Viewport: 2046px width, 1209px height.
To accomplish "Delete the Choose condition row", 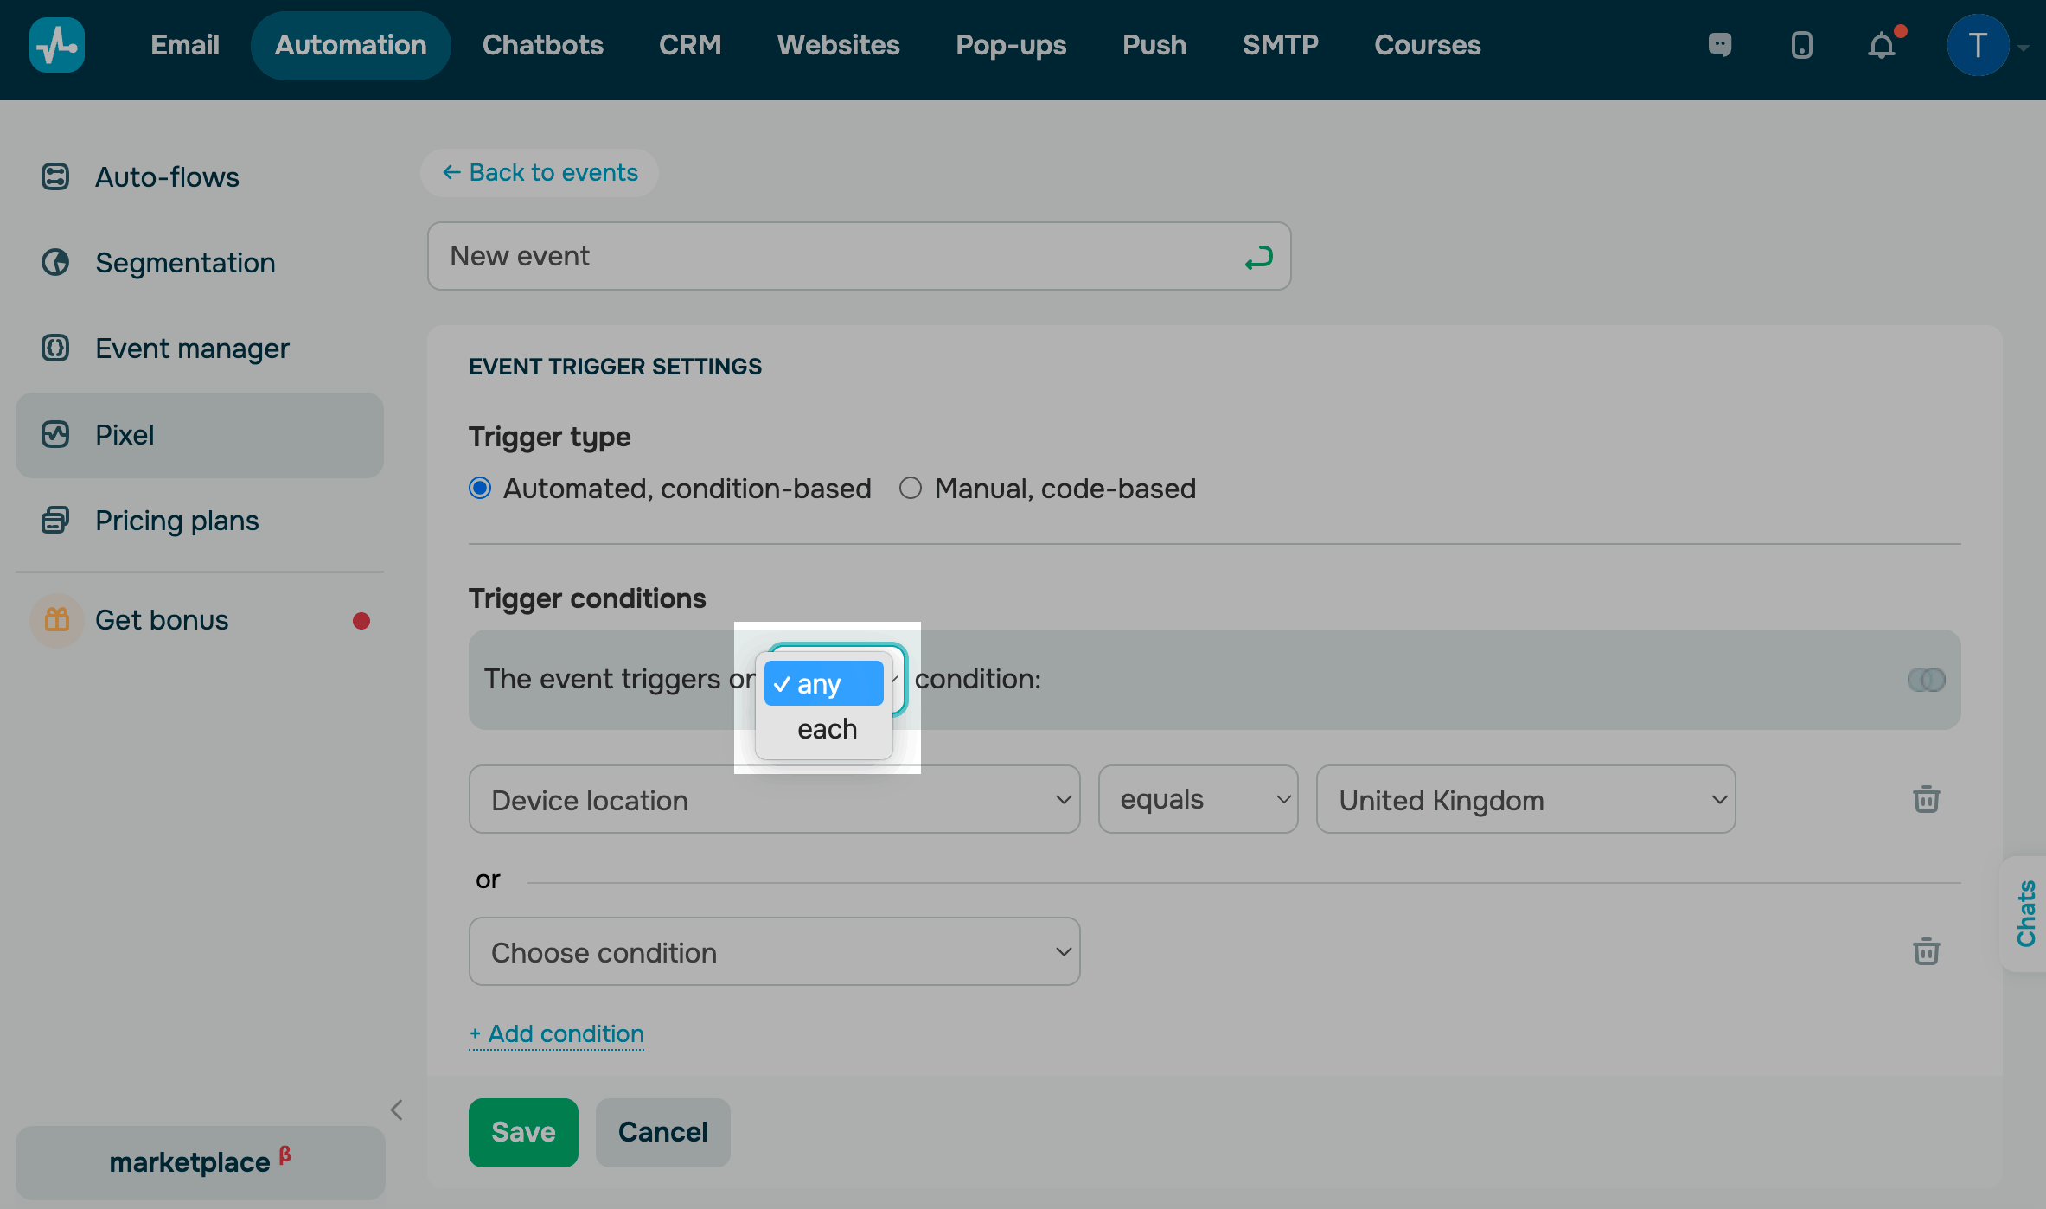I will click(x=1926, y=951).
